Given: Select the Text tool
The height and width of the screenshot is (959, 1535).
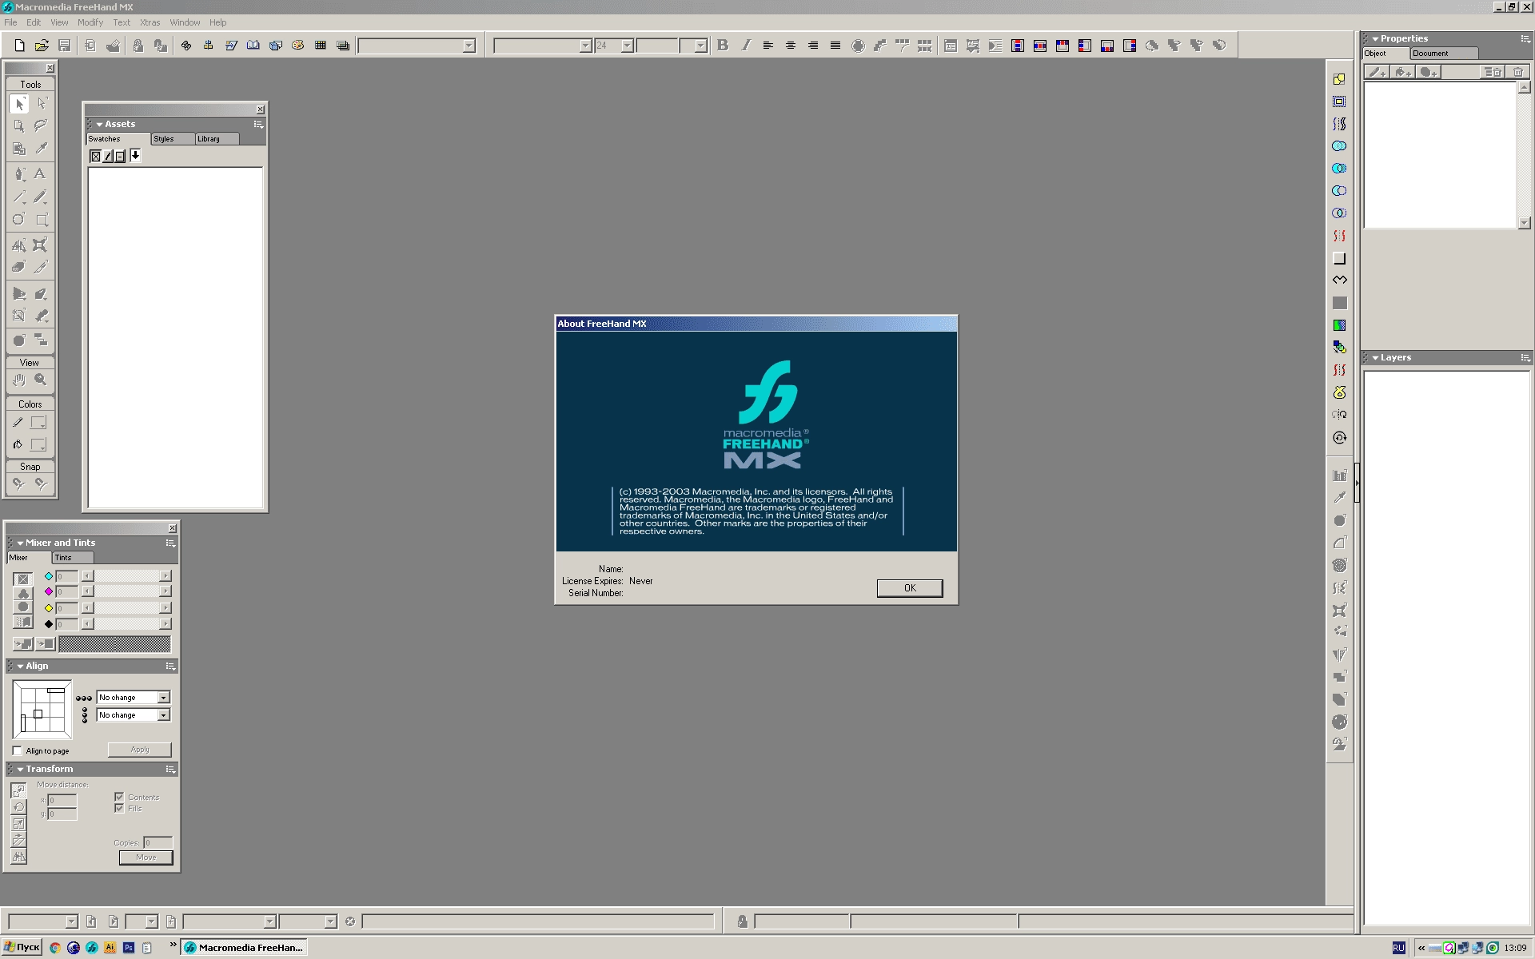Looking at the screenshot, I should coord(41,173).
